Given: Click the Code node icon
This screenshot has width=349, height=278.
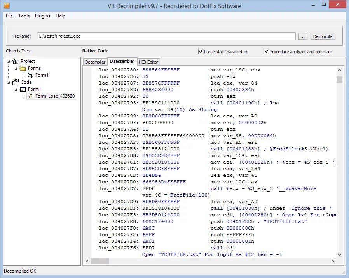Looking at the screenshot, I should tap(15, 82).
